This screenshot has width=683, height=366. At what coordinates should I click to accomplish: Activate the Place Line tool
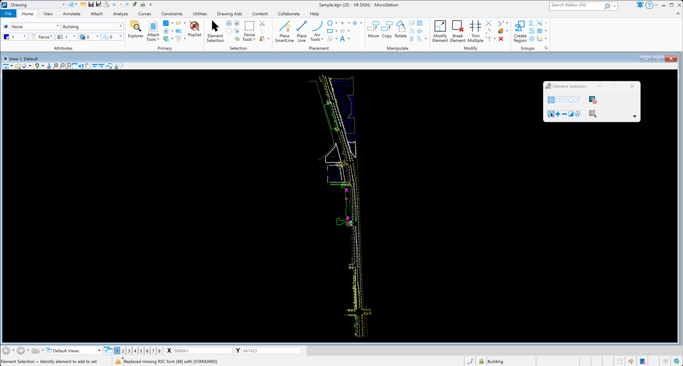[301, 31]
